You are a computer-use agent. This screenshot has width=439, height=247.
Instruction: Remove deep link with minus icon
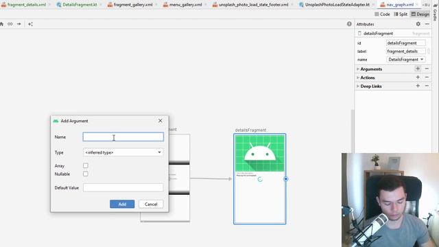pos(427,86)
